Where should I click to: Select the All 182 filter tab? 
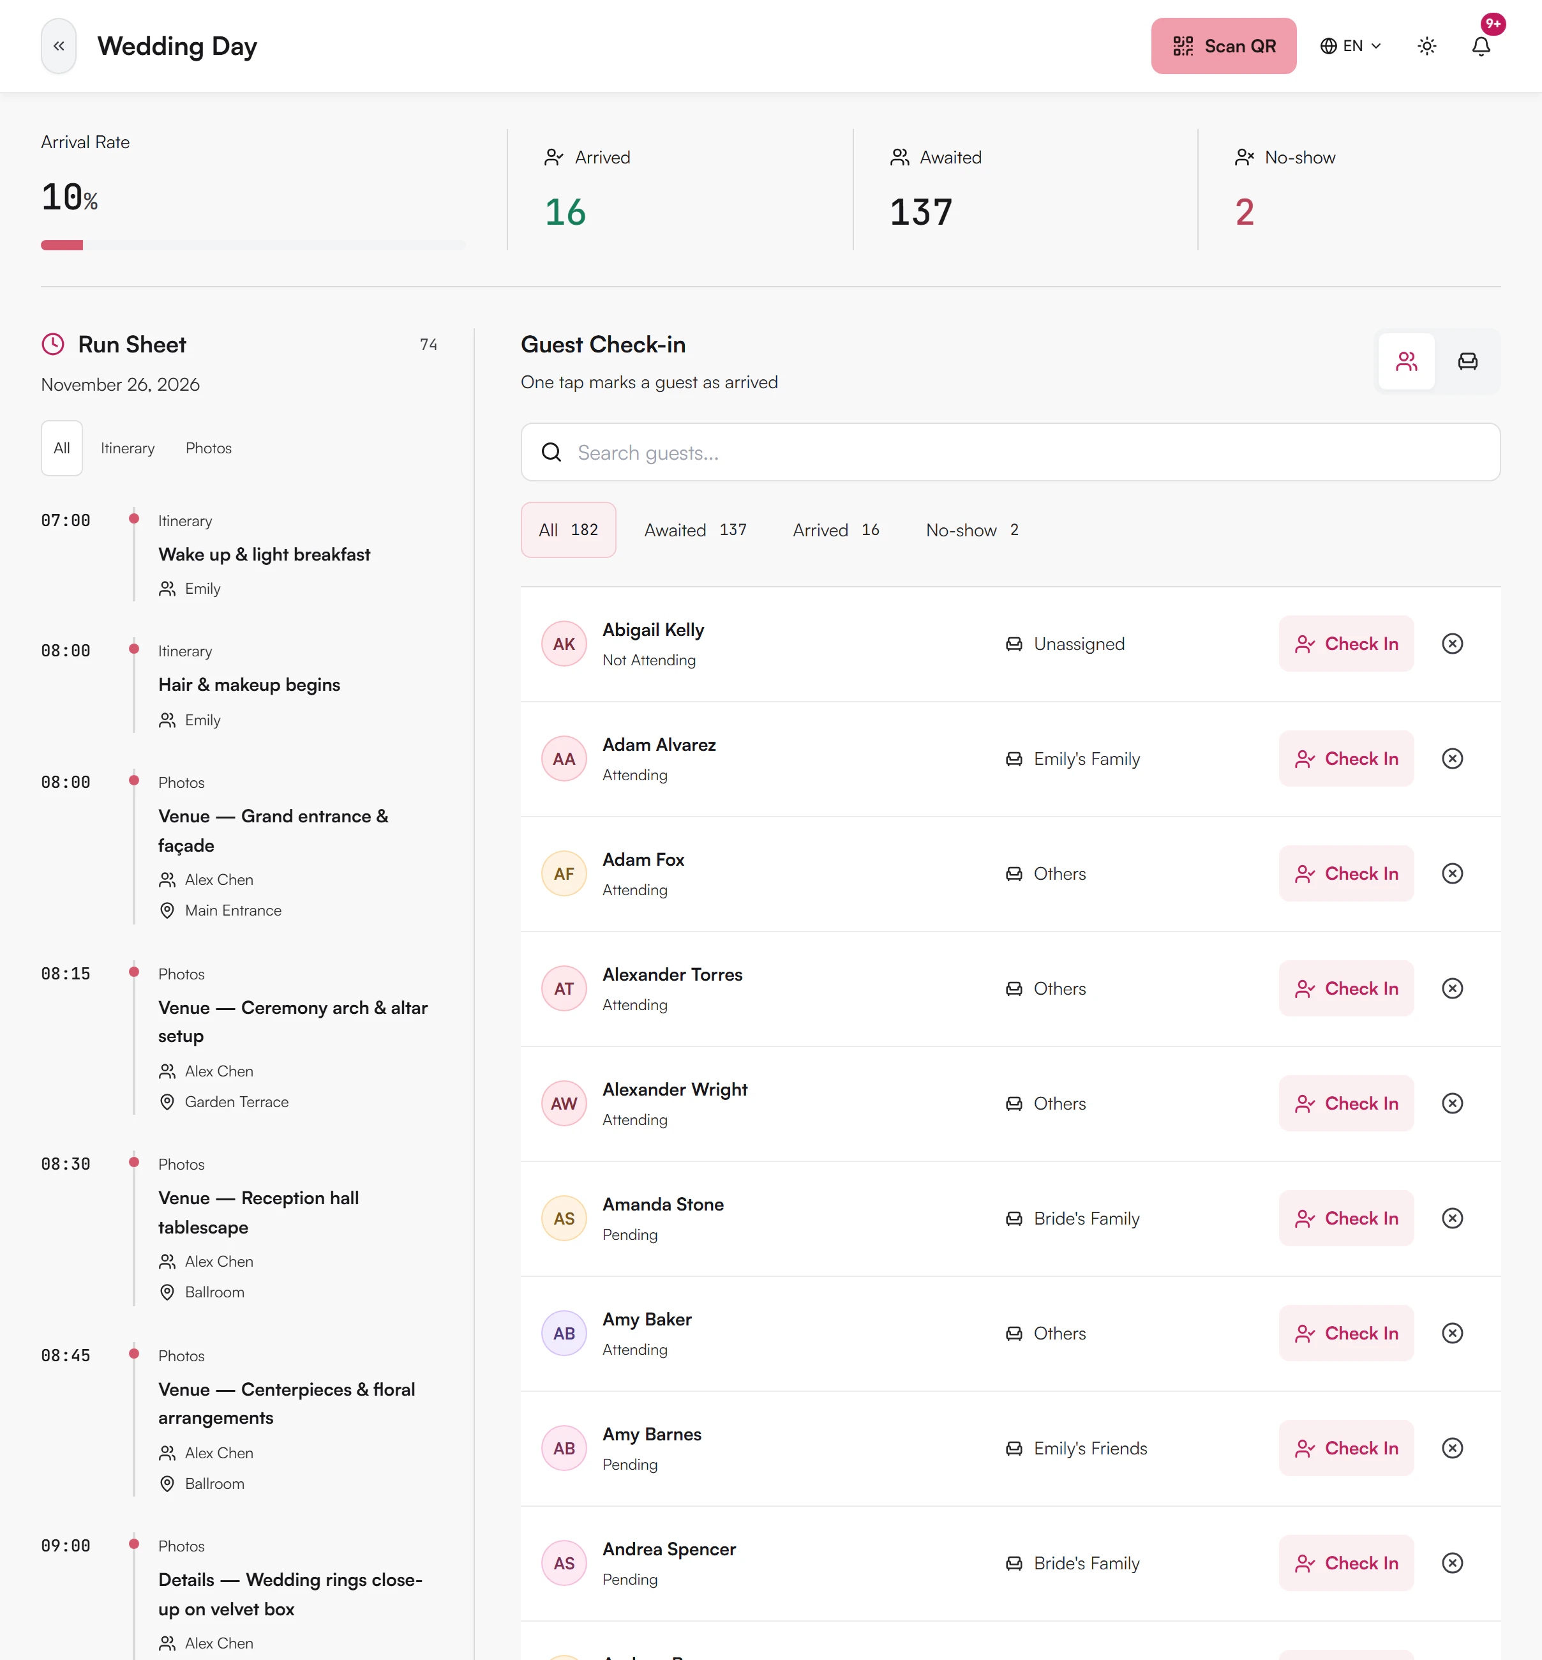[568, 530]
